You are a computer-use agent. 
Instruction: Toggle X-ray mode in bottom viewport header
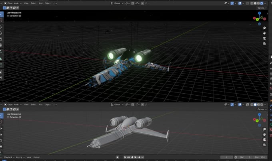pos(248,104)
